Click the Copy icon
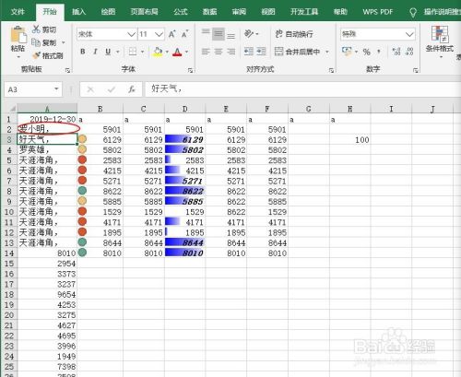This screenshot has width=461, height=377. pyautogui.click(x=36, y=42)
